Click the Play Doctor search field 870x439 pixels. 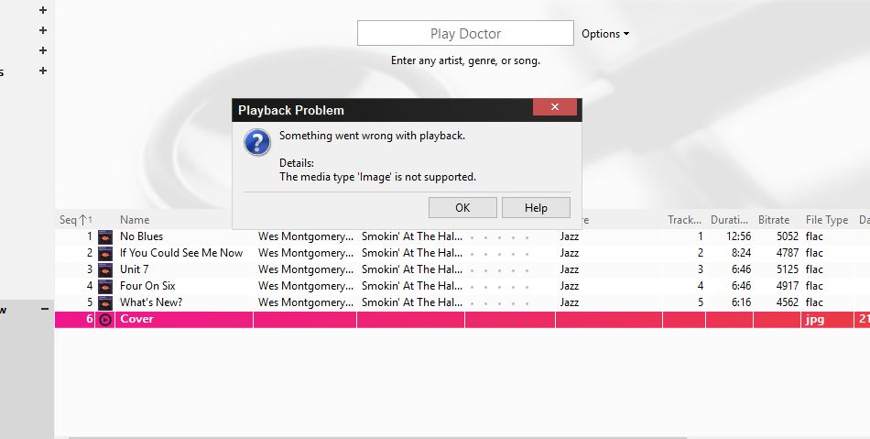465,34
